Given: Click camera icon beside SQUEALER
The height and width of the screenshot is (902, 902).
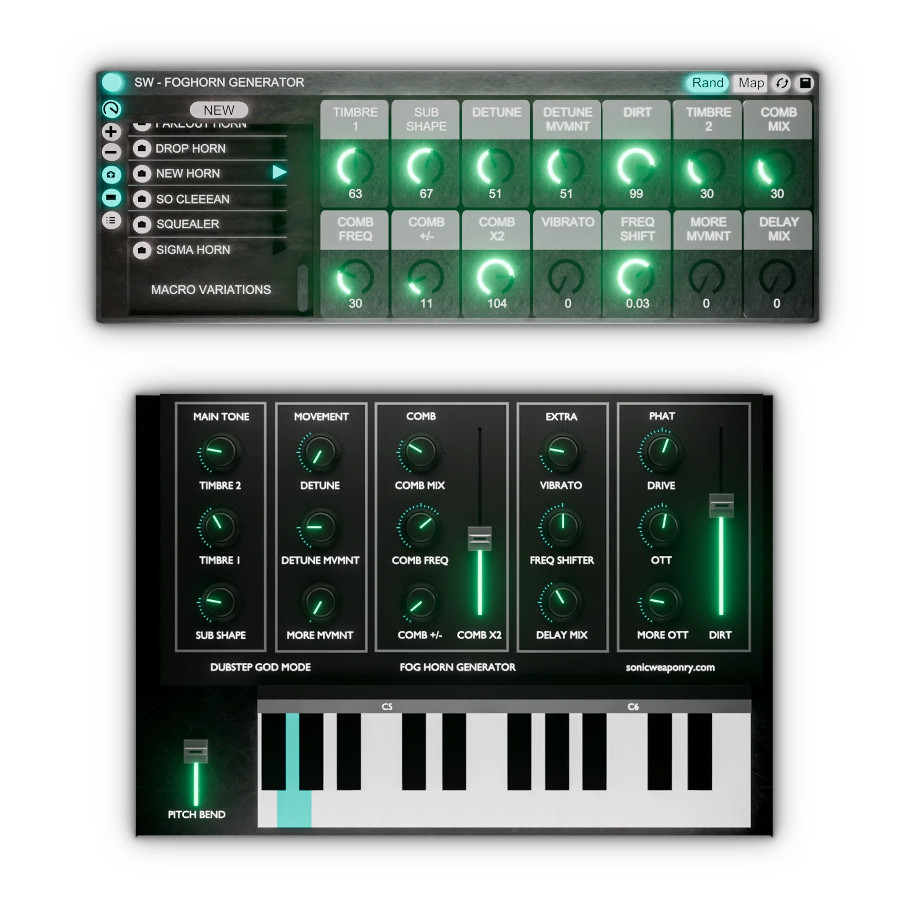Looking at the screenshot, I should point(142,225).
